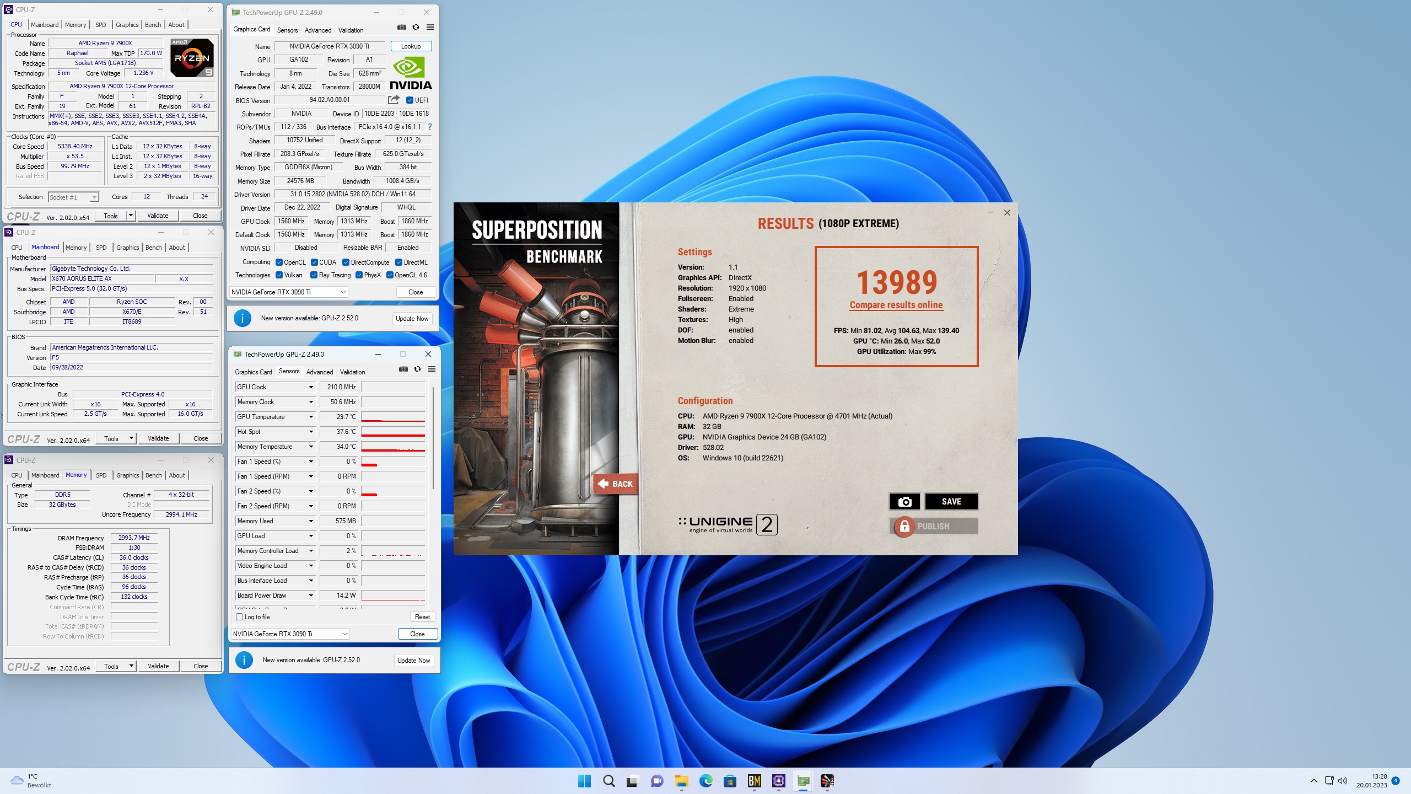This screenshot has height=794, width=1411.
Task: Open Microsoft Store from taskbar
Action: (x=730, y=781)
